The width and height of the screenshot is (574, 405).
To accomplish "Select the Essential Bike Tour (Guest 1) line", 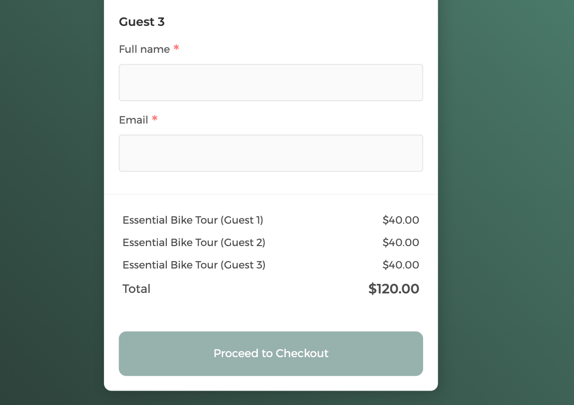I will [193, 220].
